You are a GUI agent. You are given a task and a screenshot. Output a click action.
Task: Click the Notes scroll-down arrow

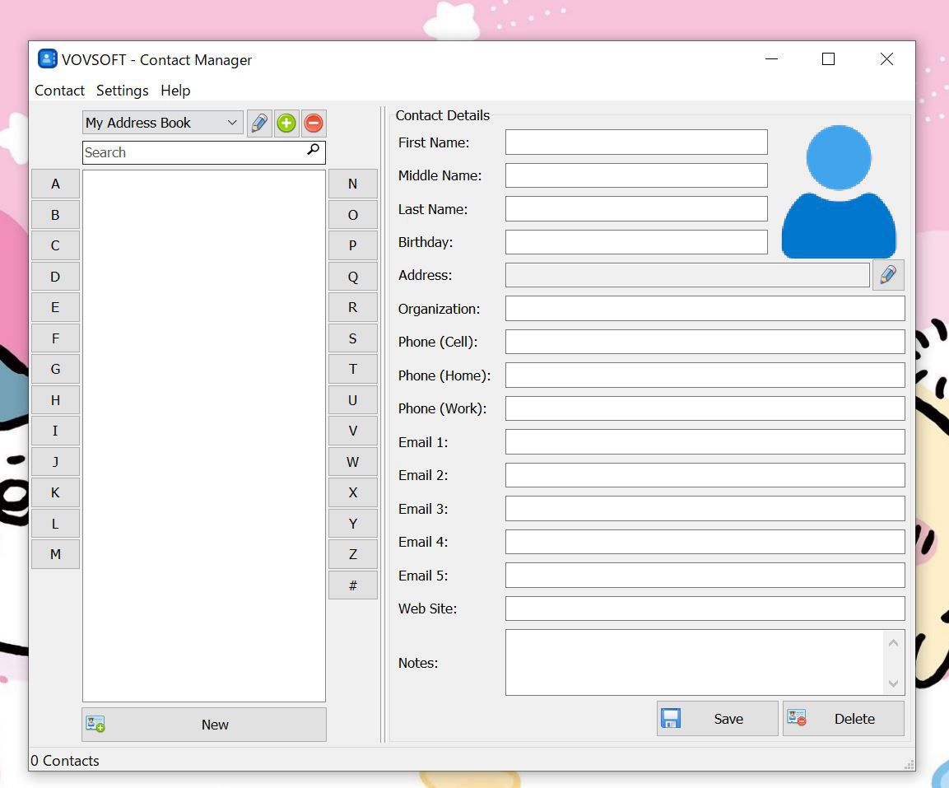(x=894, y=683)
